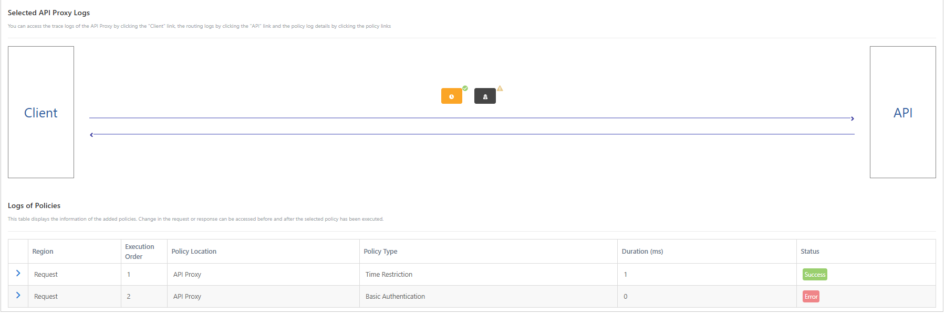Open trace logs via the Client box
This screenshot has height=315, width=945.
click(x=41, y=113)
